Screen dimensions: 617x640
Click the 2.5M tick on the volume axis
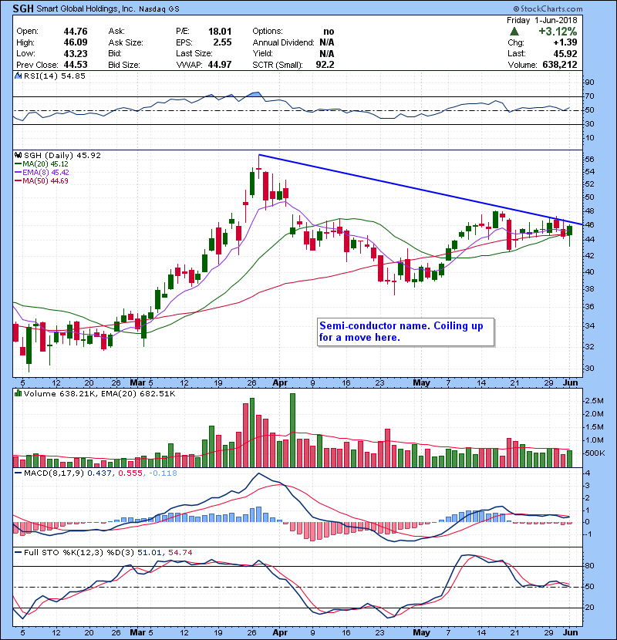(x=594, y=401)
